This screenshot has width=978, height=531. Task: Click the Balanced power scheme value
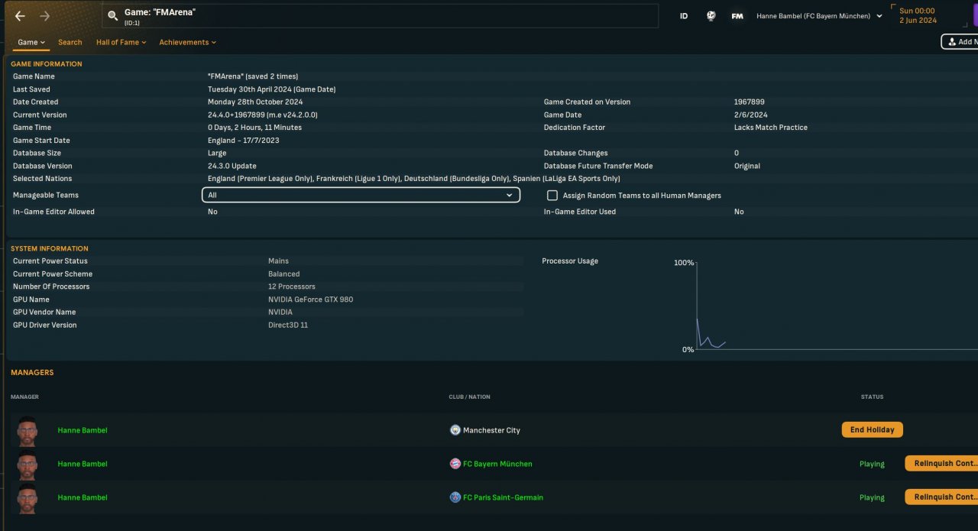(x=283, y=274)
